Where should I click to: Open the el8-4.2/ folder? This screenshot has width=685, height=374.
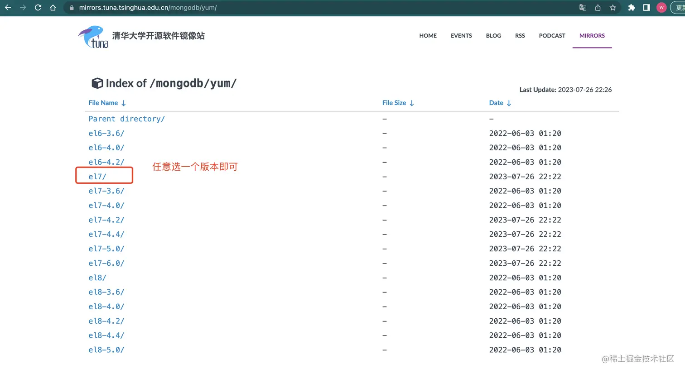[106, 321]
